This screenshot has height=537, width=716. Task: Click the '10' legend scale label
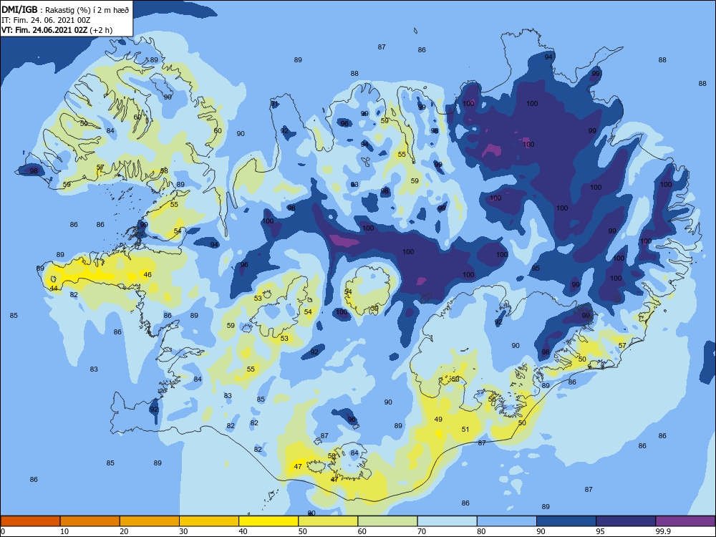[64, 531]
